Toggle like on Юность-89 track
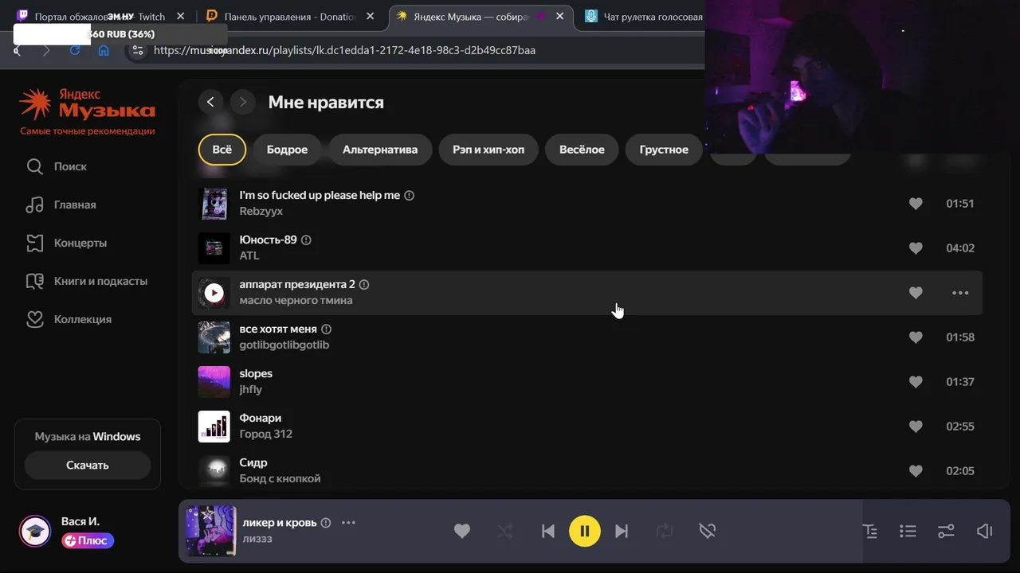Viewport: 1020px width, 573px height. point(916,248)
